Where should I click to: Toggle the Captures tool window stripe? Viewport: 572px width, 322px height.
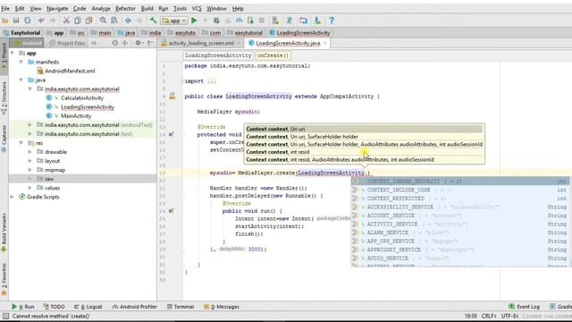[x=4, y=140]
